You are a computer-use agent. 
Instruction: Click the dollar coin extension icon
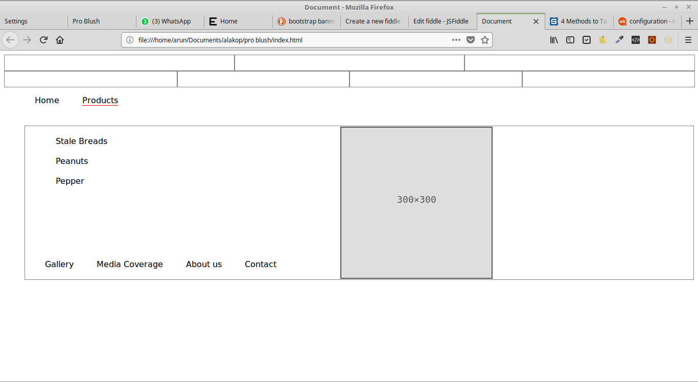[668, 40]
